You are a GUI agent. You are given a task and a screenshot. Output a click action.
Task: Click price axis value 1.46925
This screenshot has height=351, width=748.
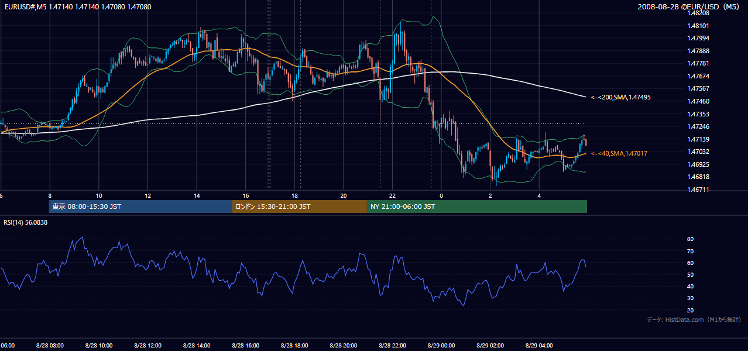699,164
